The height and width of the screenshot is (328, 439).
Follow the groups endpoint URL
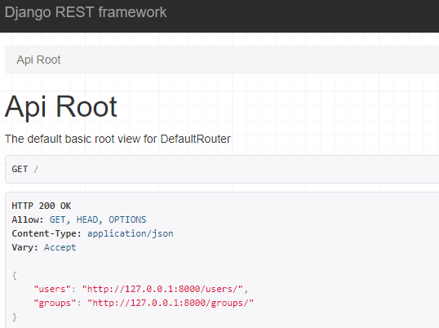pyautogui.click(x=171, y=303)
